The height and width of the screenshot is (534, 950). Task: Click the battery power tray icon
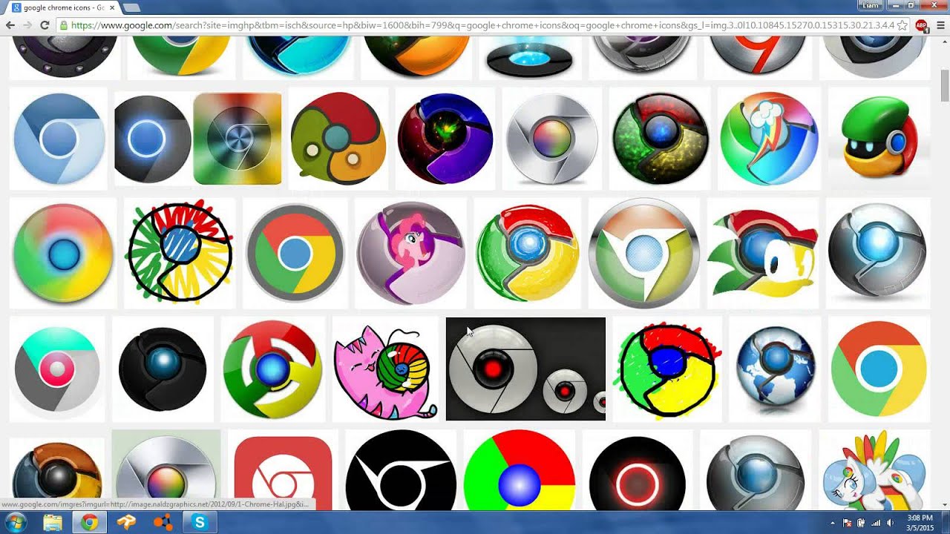[x=862, y=524]
